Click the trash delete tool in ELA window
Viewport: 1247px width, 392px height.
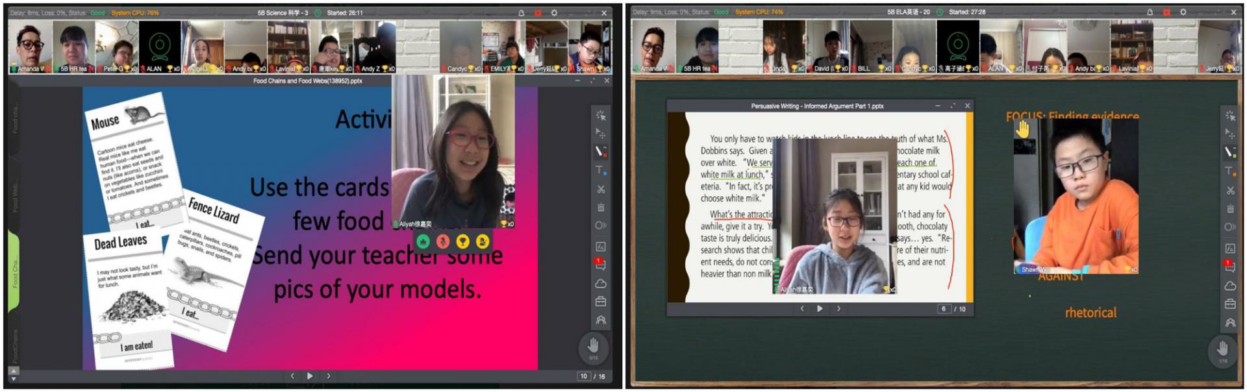(x=1230, y=209)
